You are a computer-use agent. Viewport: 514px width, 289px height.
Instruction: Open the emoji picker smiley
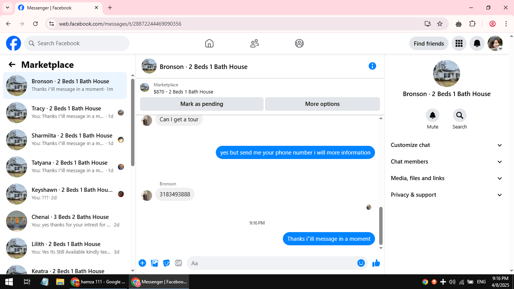tap(361, 263)
